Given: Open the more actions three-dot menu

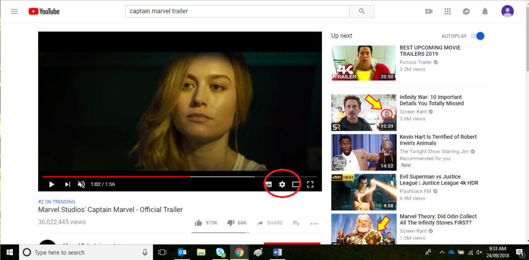Looking at the screenshot, I should click(x=314, y=223).
